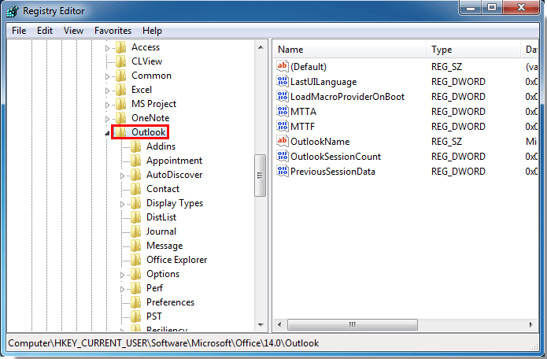Viewport: 547px width, 359px height.
Task: Expand the Common registry key
Action: (x=108, y=76)
